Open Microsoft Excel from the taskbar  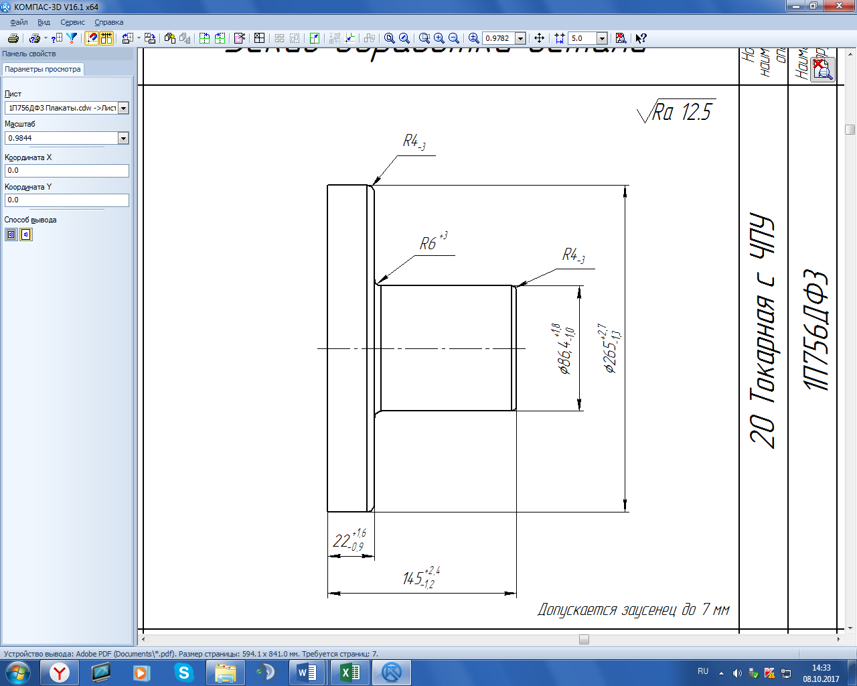click(349, 672)
